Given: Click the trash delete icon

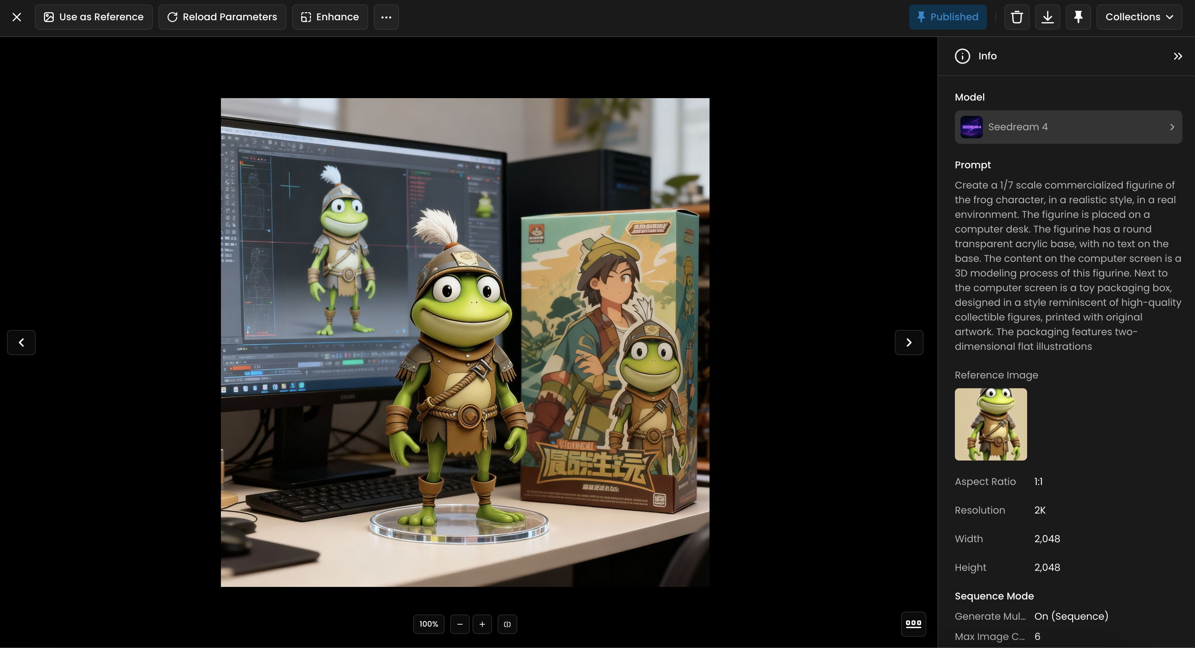Looking at the screenshot, I should [x=1016, y=17].
